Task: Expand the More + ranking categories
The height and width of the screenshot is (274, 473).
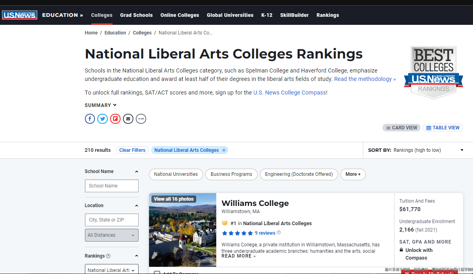Action: click(353, 174)
